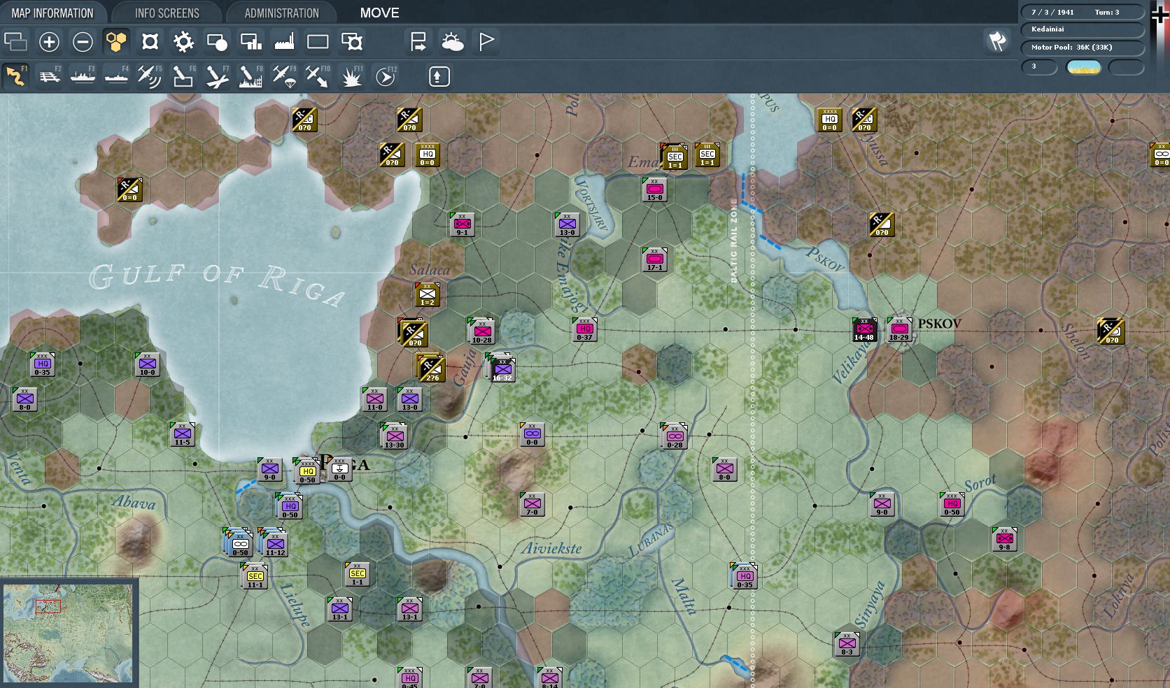Select the black 14-48 unit near Pskov

864,329
